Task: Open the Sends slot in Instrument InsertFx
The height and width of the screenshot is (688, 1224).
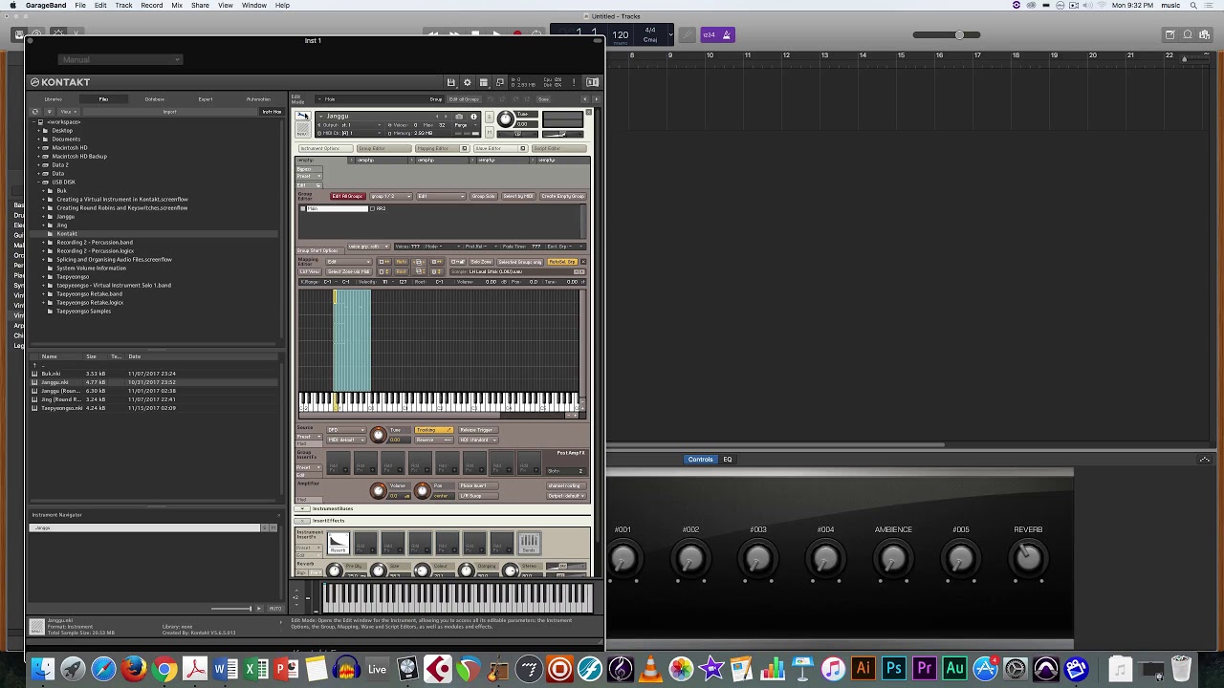Action: tap(529, 544)
